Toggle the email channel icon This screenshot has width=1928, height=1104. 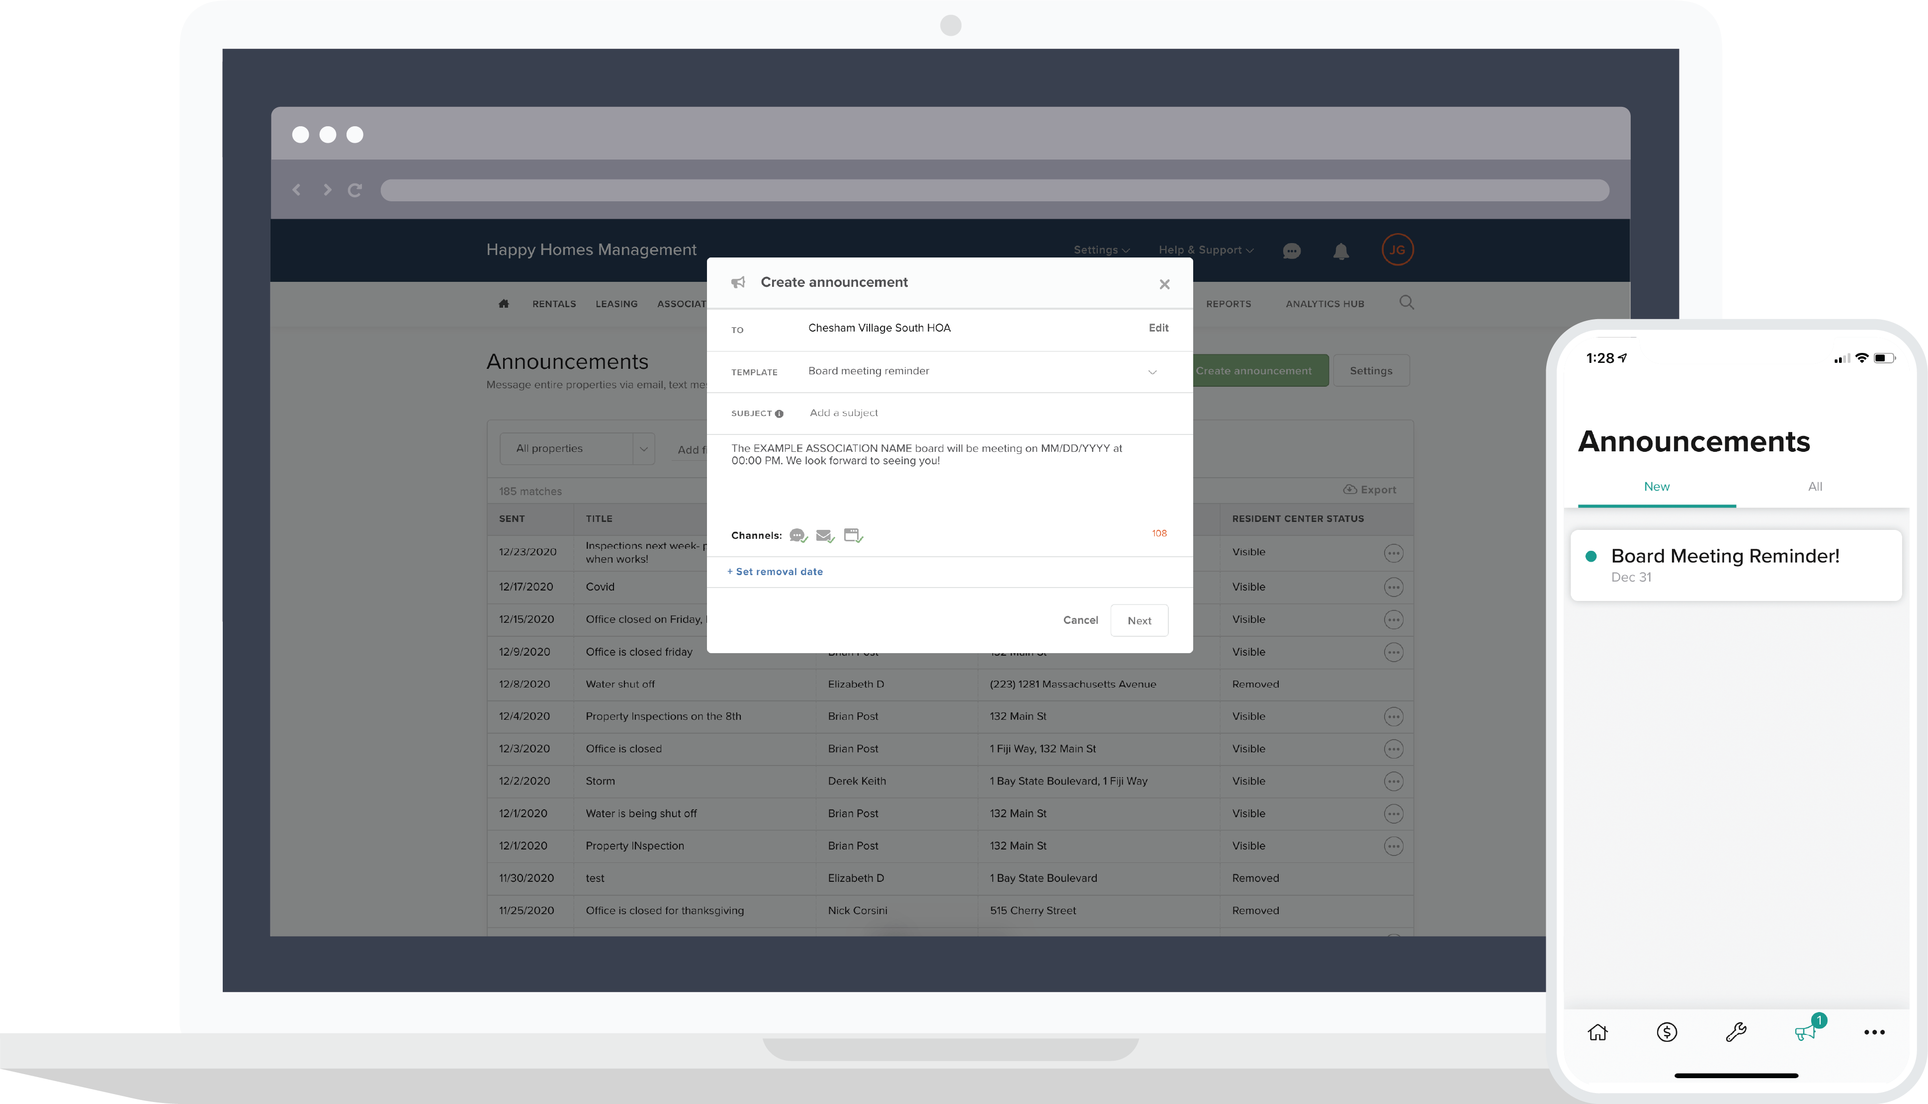(x=825, y=535)
